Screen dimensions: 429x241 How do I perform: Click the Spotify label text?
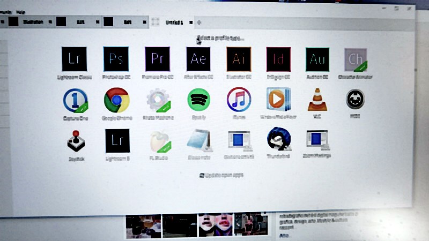tap(199, 117)
